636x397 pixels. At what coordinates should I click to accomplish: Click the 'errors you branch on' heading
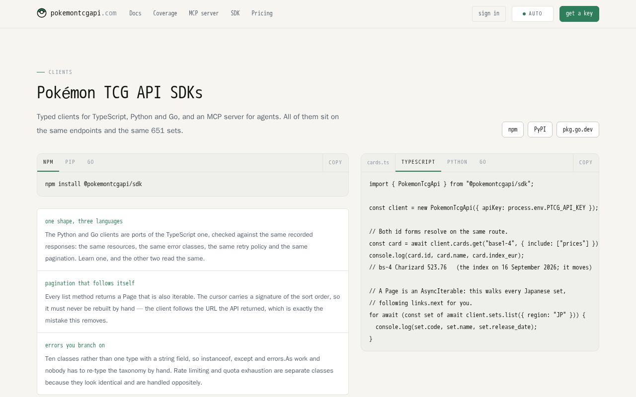pyautogui.click(x=75, y=345)
